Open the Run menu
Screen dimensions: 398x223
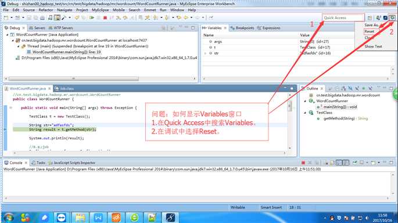(163, 10)
